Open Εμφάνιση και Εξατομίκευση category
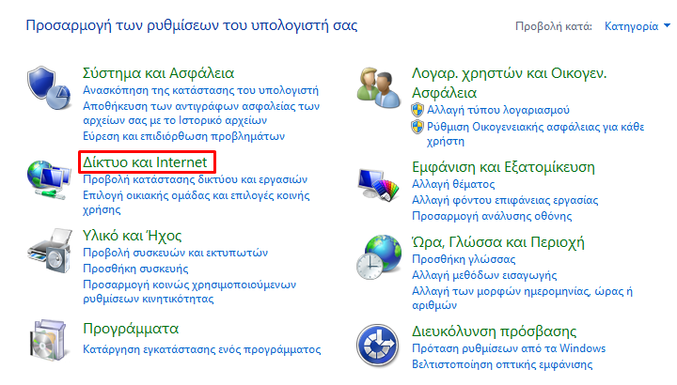The height and width of the screenshot is (385, 677). tap(503, 167)
